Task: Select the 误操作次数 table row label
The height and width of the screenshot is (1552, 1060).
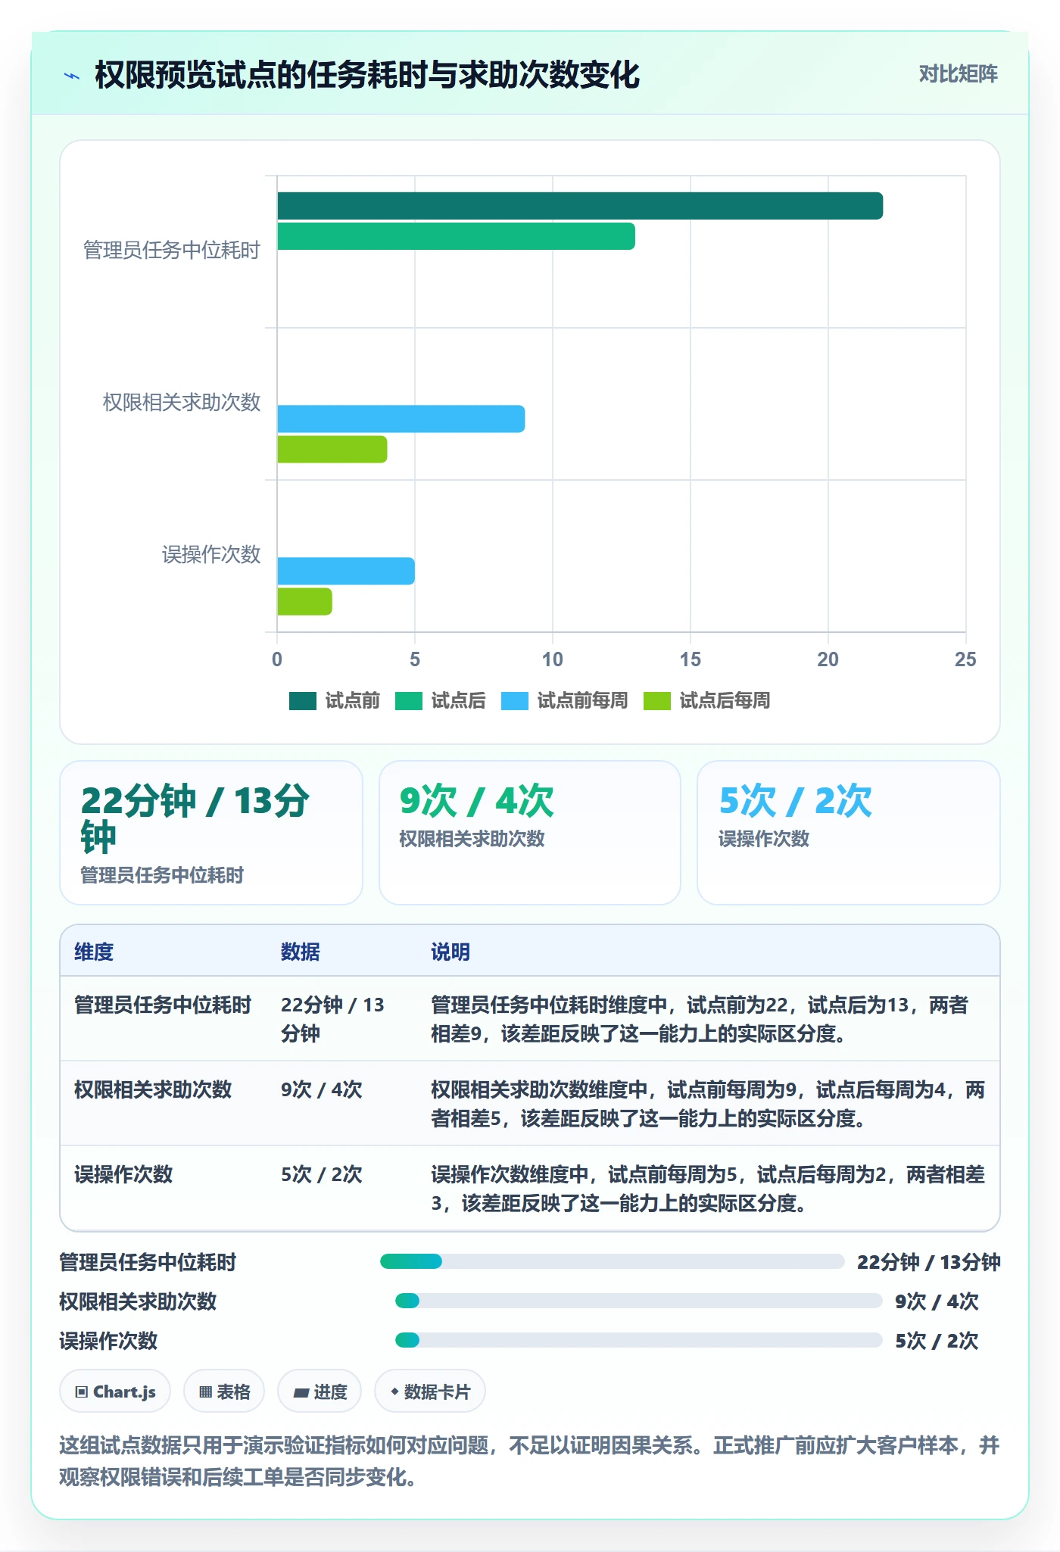Action: (123, 1174)
